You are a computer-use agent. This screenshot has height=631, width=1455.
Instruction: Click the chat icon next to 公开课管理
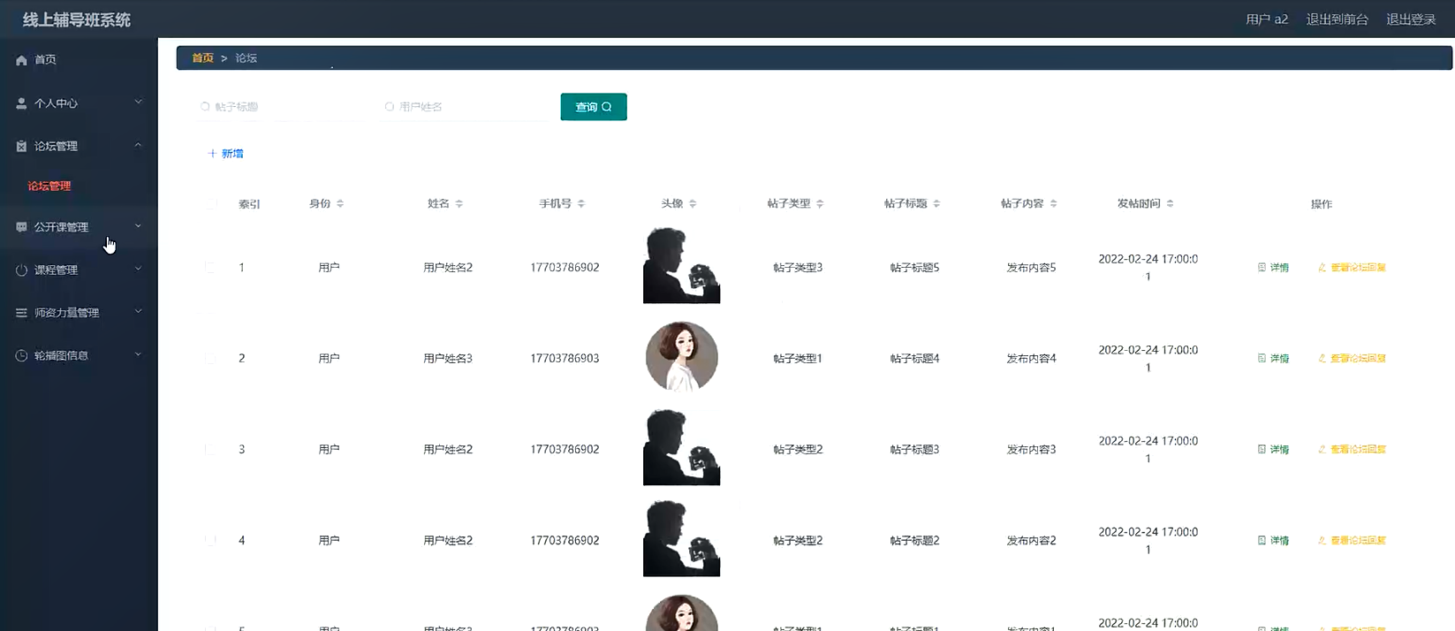coord(21,227)
